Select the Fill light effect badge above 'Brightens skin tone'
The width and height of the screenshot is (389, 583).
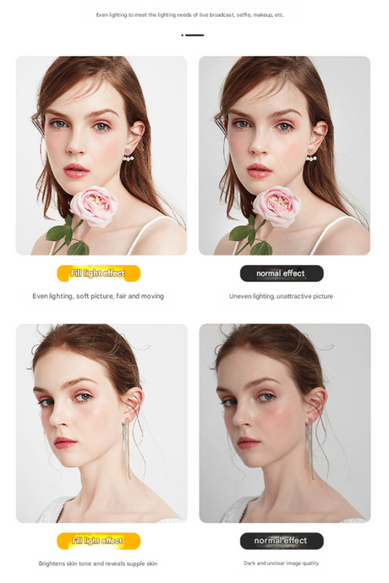[98, 541]
